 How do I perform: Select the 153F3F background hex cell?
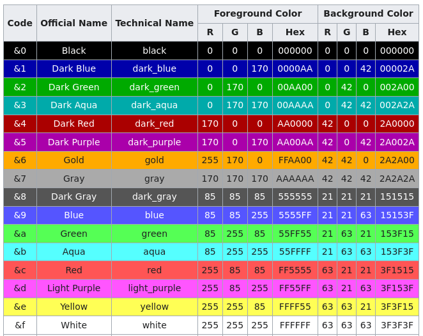[x=397, y=252]
